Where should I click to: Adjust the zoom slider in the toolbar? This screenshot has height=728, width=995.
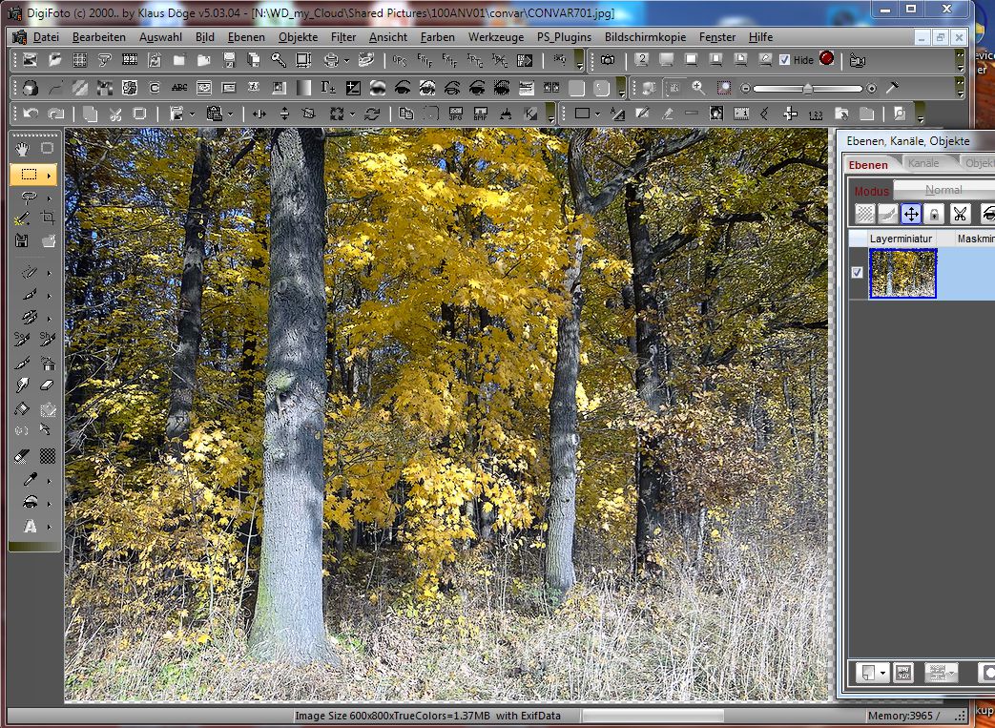(x=806, y=88)
